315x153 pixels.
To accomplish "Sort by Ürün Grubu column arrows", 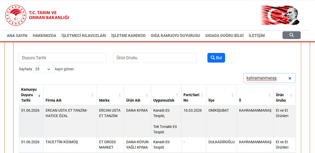I will (x=291, y=95).
